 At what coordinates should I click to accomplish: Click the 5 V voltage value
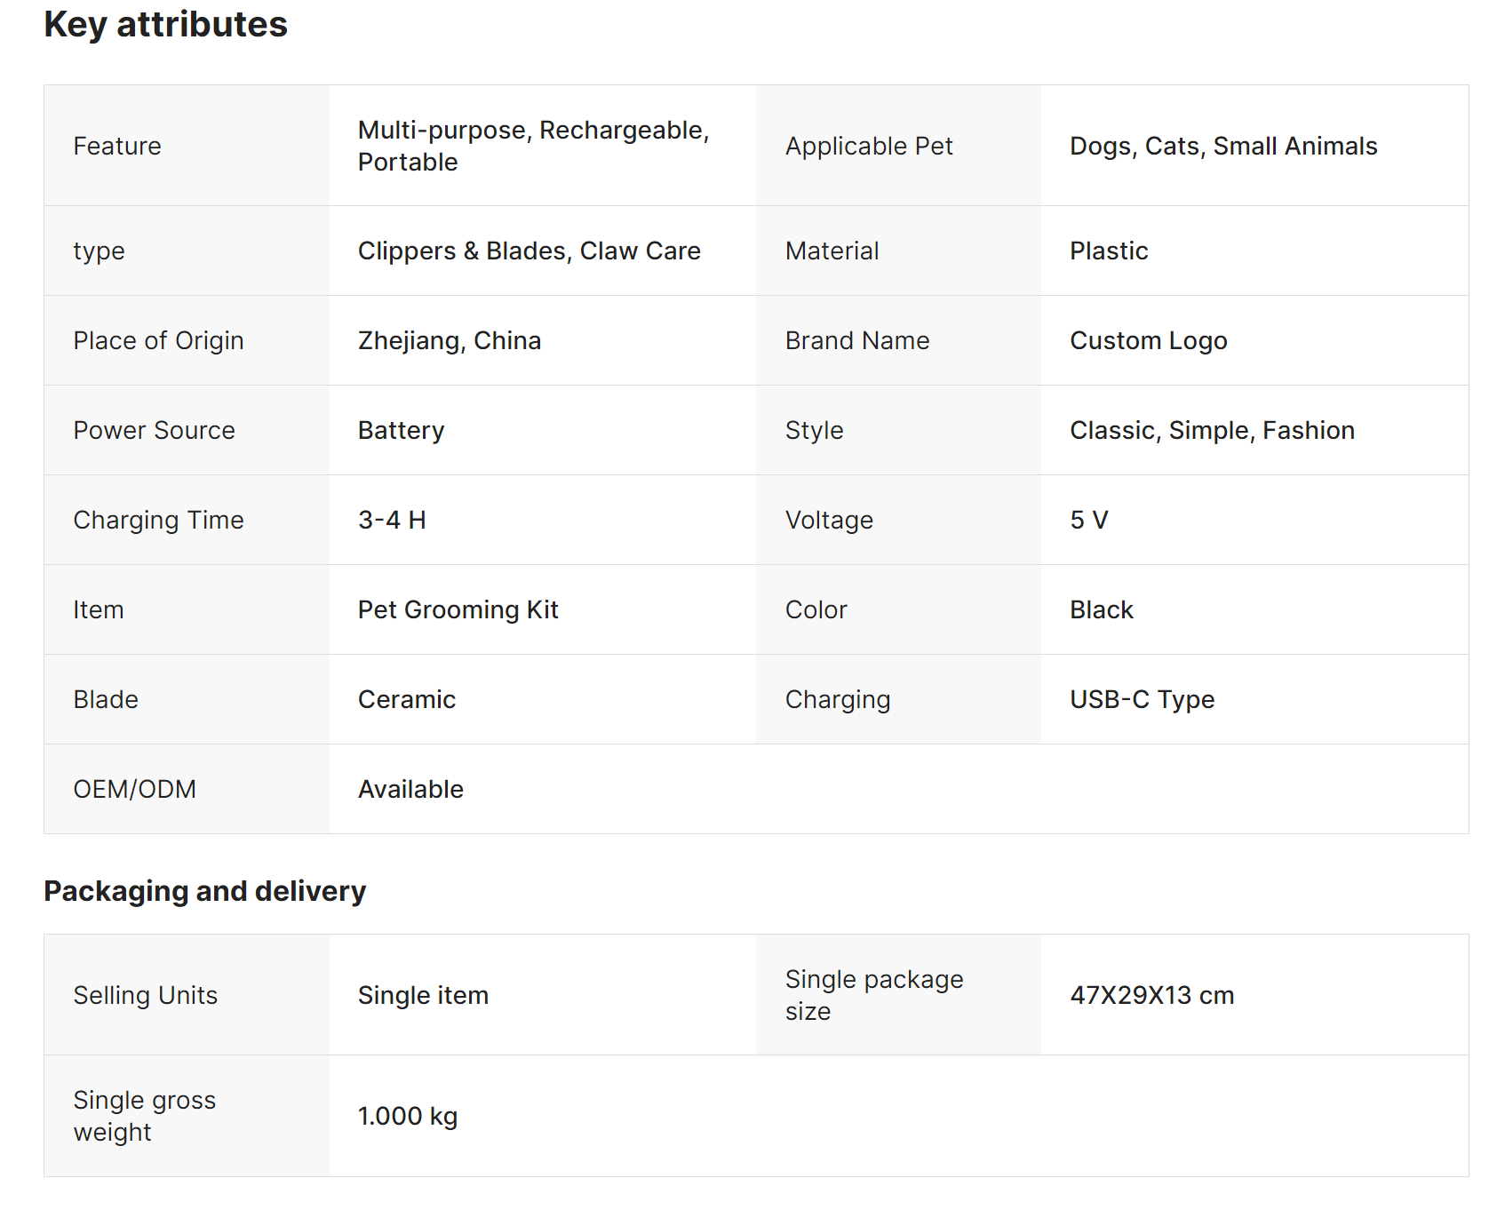coord(1088,521)
